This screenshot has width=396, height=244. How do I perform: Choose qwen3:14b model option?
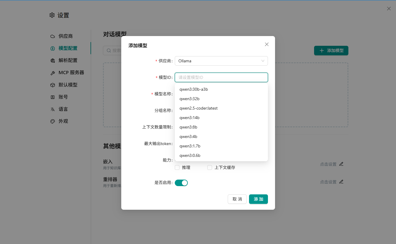(x=221, y=118)
